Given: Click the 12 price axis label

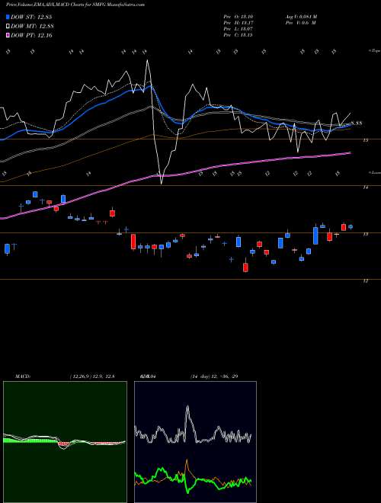Looking at the screenshot, I should 365,281.
